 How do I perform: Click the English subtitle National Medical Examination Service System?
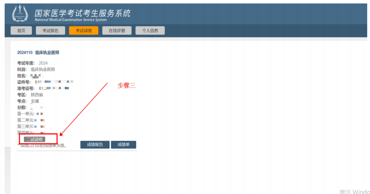[71, 20]
